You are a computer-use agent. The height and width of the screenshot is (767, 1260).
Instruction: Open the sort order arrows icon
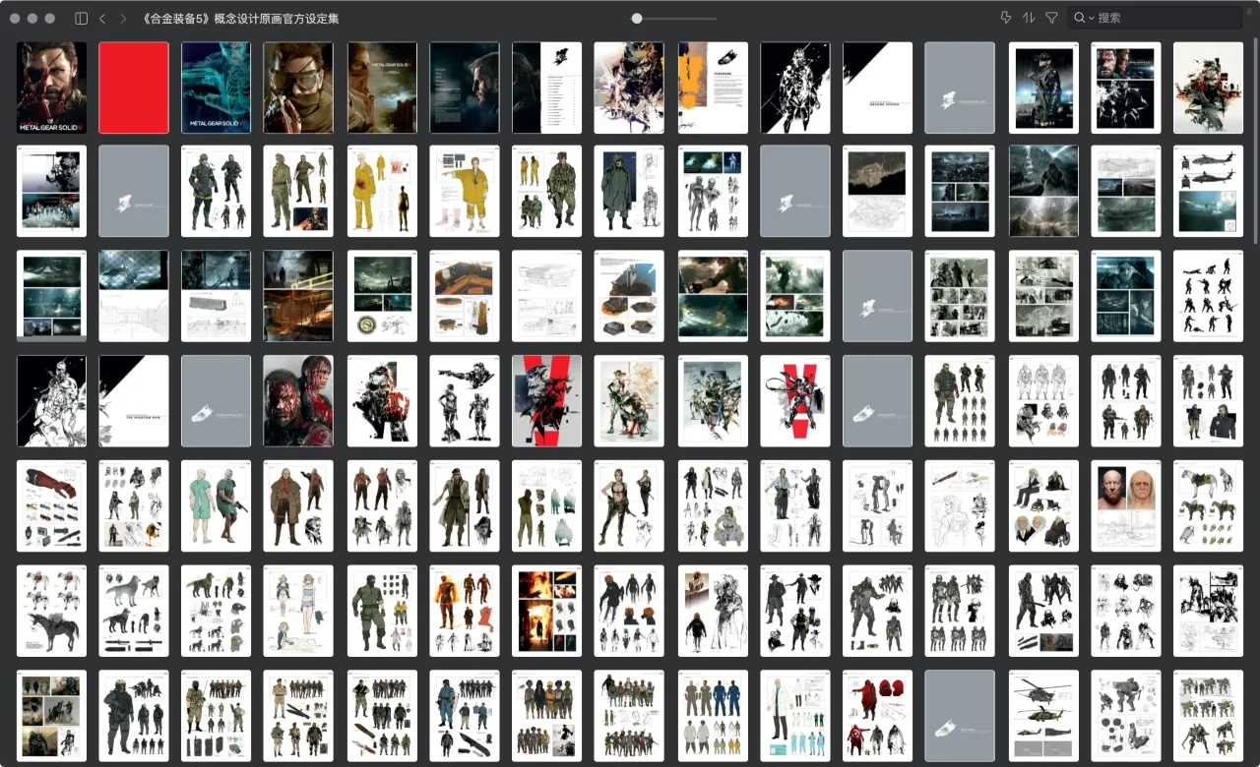(x=1029, y=18)
